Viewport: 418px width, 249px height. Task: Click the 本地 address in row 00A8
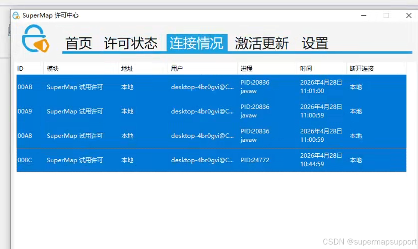click(127, 136)
